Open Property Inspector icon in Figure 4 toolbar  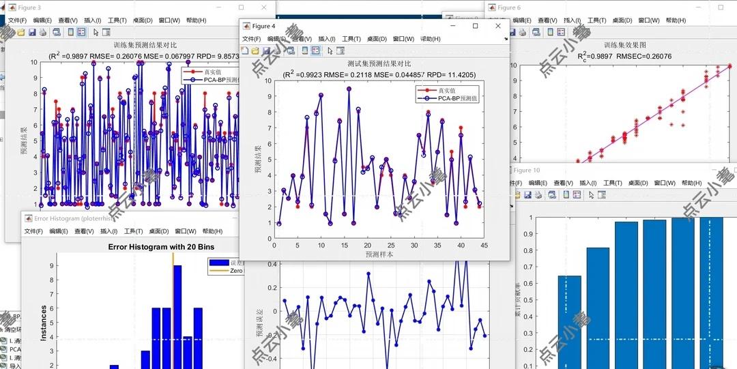(341, 50)
